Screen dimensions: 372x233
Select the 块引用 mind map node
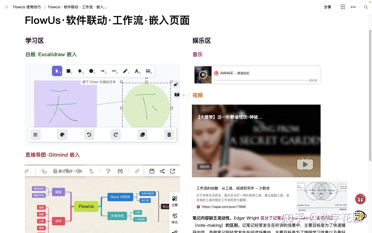point(145,200)
